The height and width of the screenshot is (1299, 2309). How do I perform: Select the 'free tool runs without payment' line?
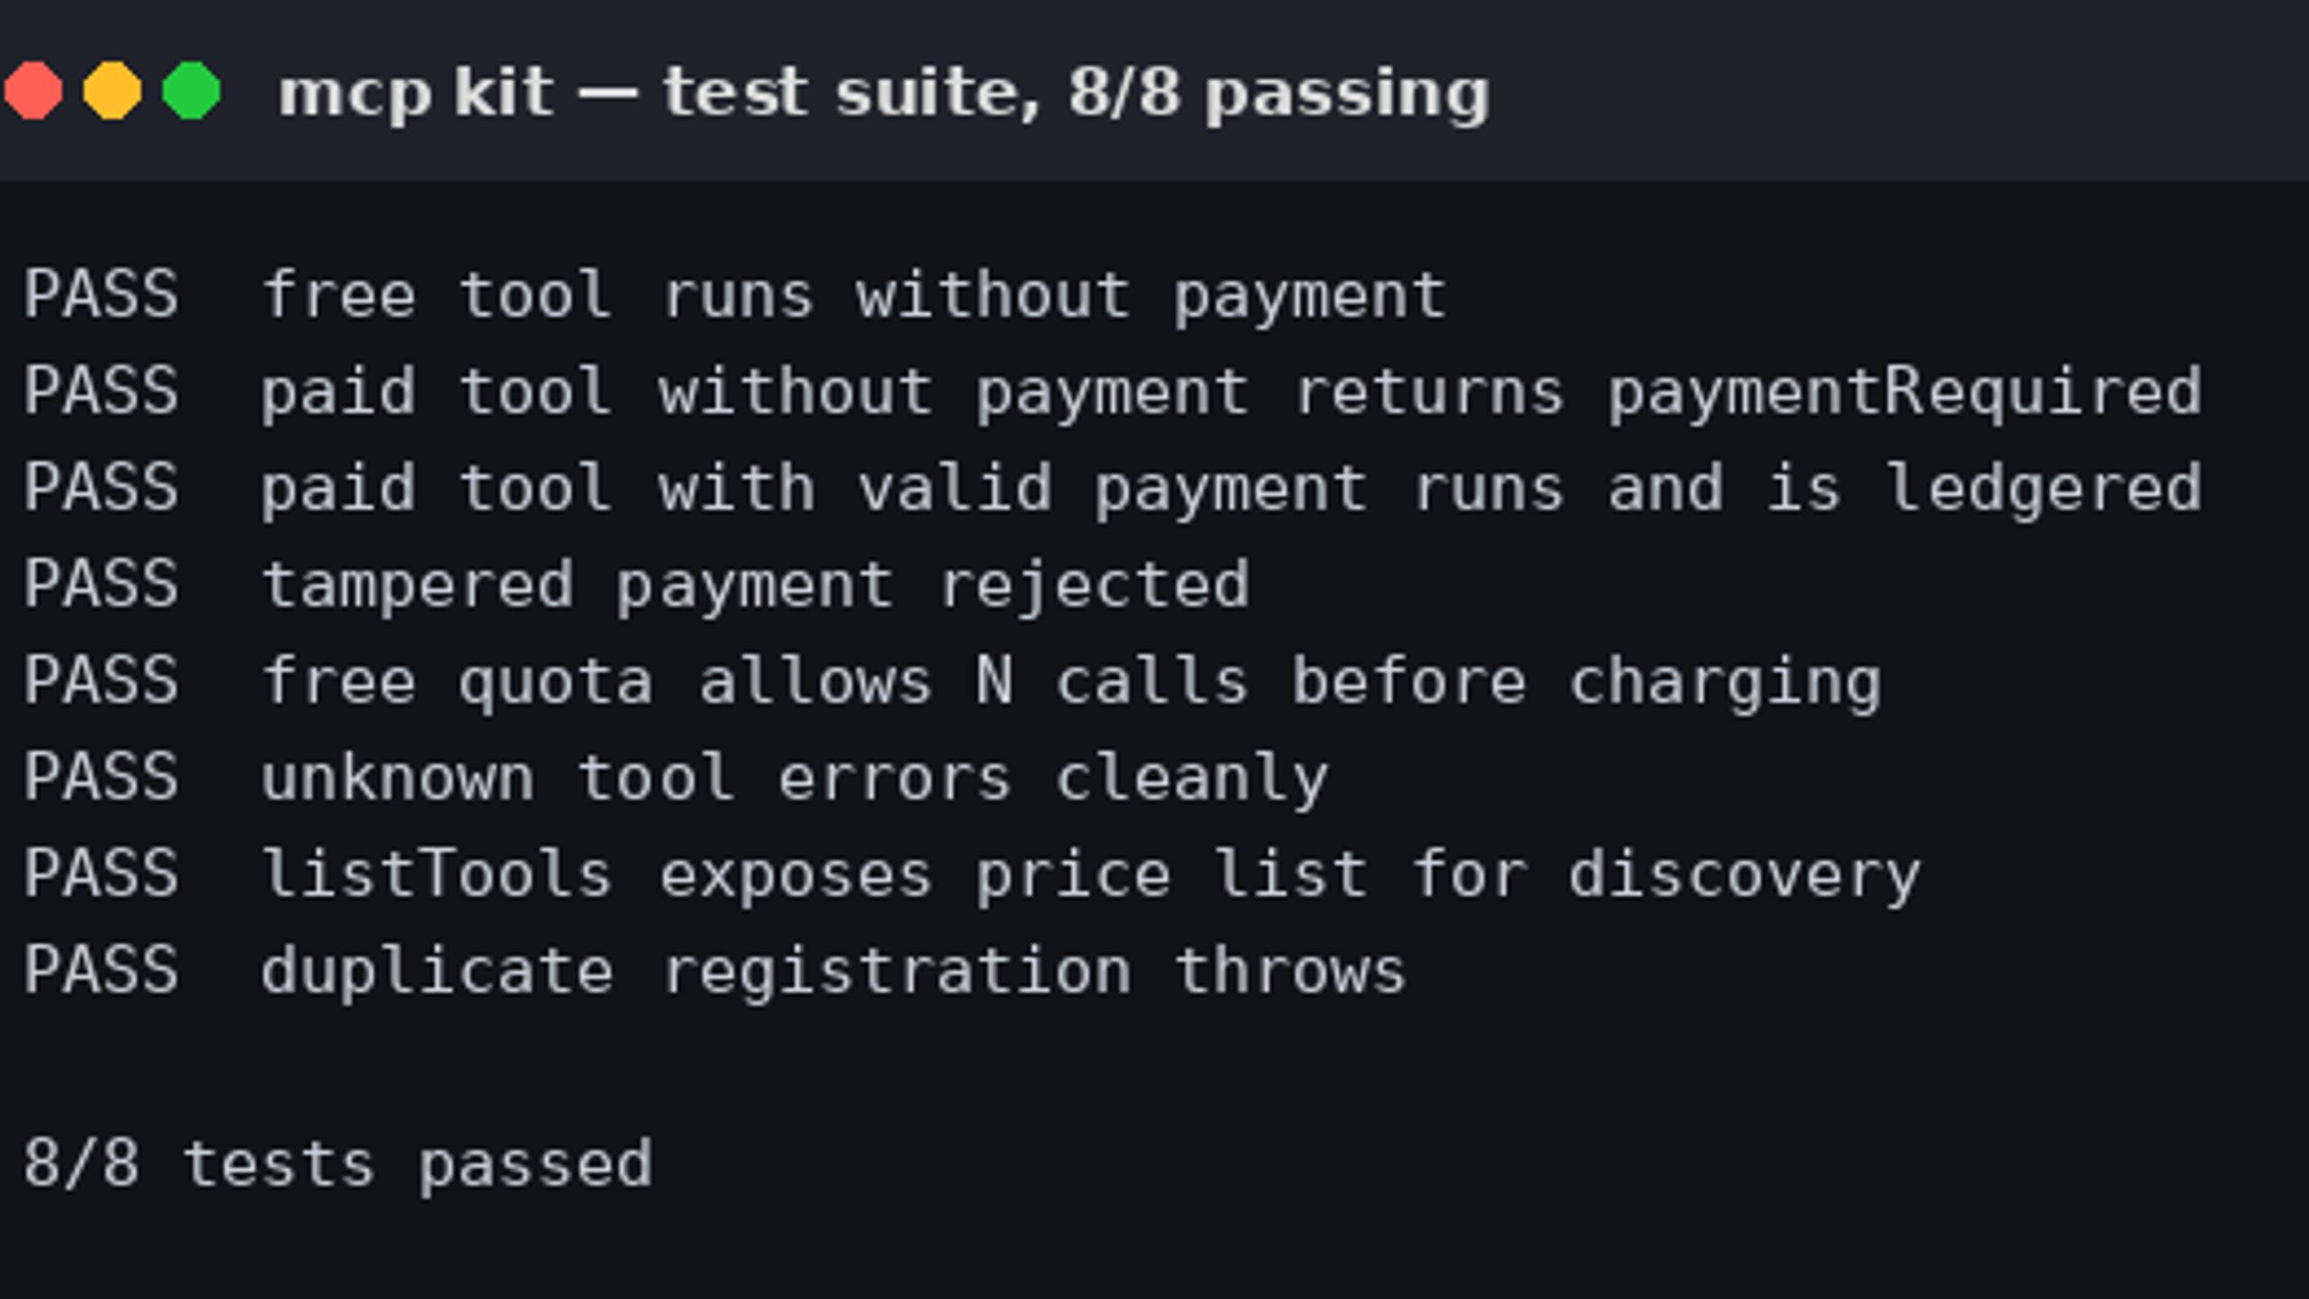click(735, 295)
